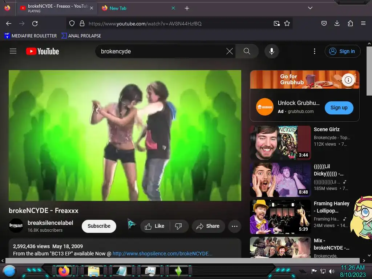Viewport: 372px width, 279px height.
Task: Click the Start orb button
Action: click(10, 272)
